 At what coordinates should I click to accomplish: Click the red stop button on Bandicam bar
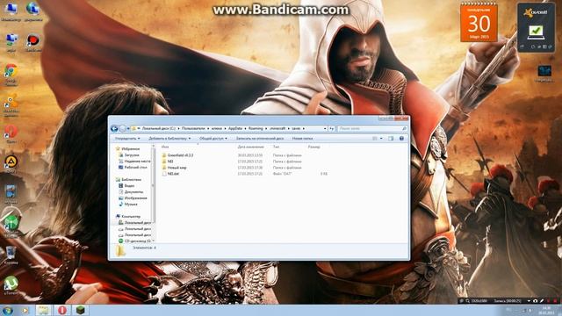[x=556, y=301]
